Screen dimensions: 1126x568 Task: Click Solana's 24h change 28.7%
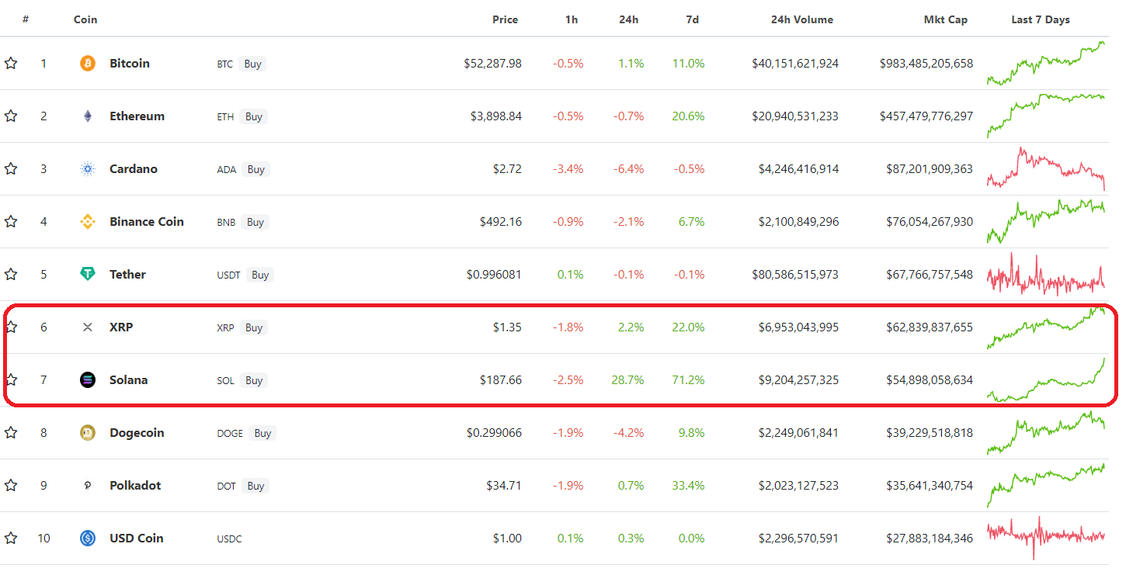628,380
